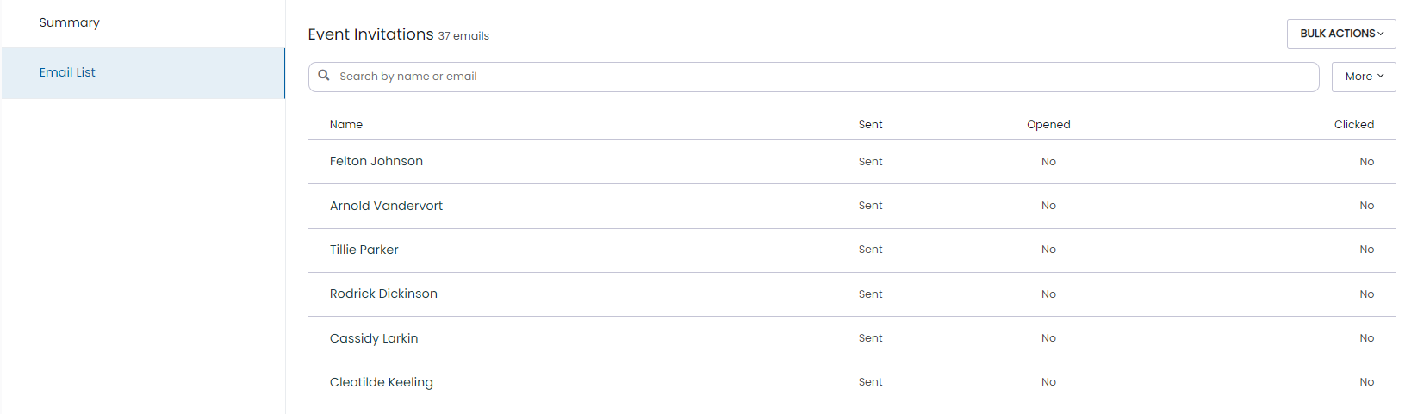
Task: Click the chevron beside More
Action: pyautogui.click(x=1381, y=76)
